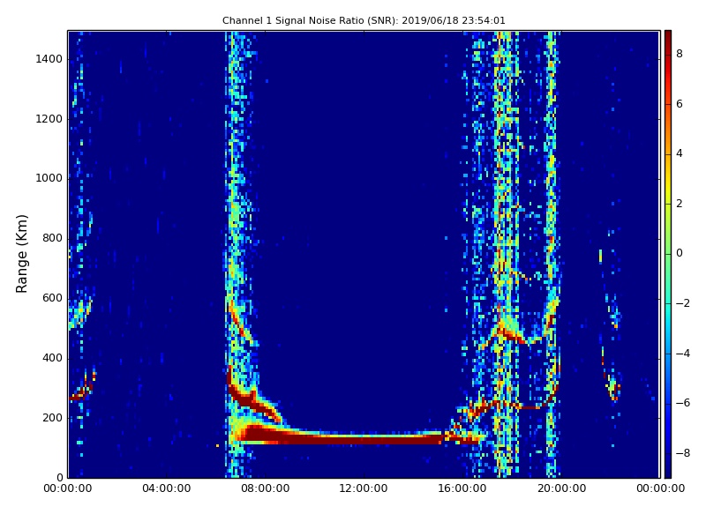Click the Range (Km) y-axis label
This screenshot has width=706, height=529.
pos(21,254)
